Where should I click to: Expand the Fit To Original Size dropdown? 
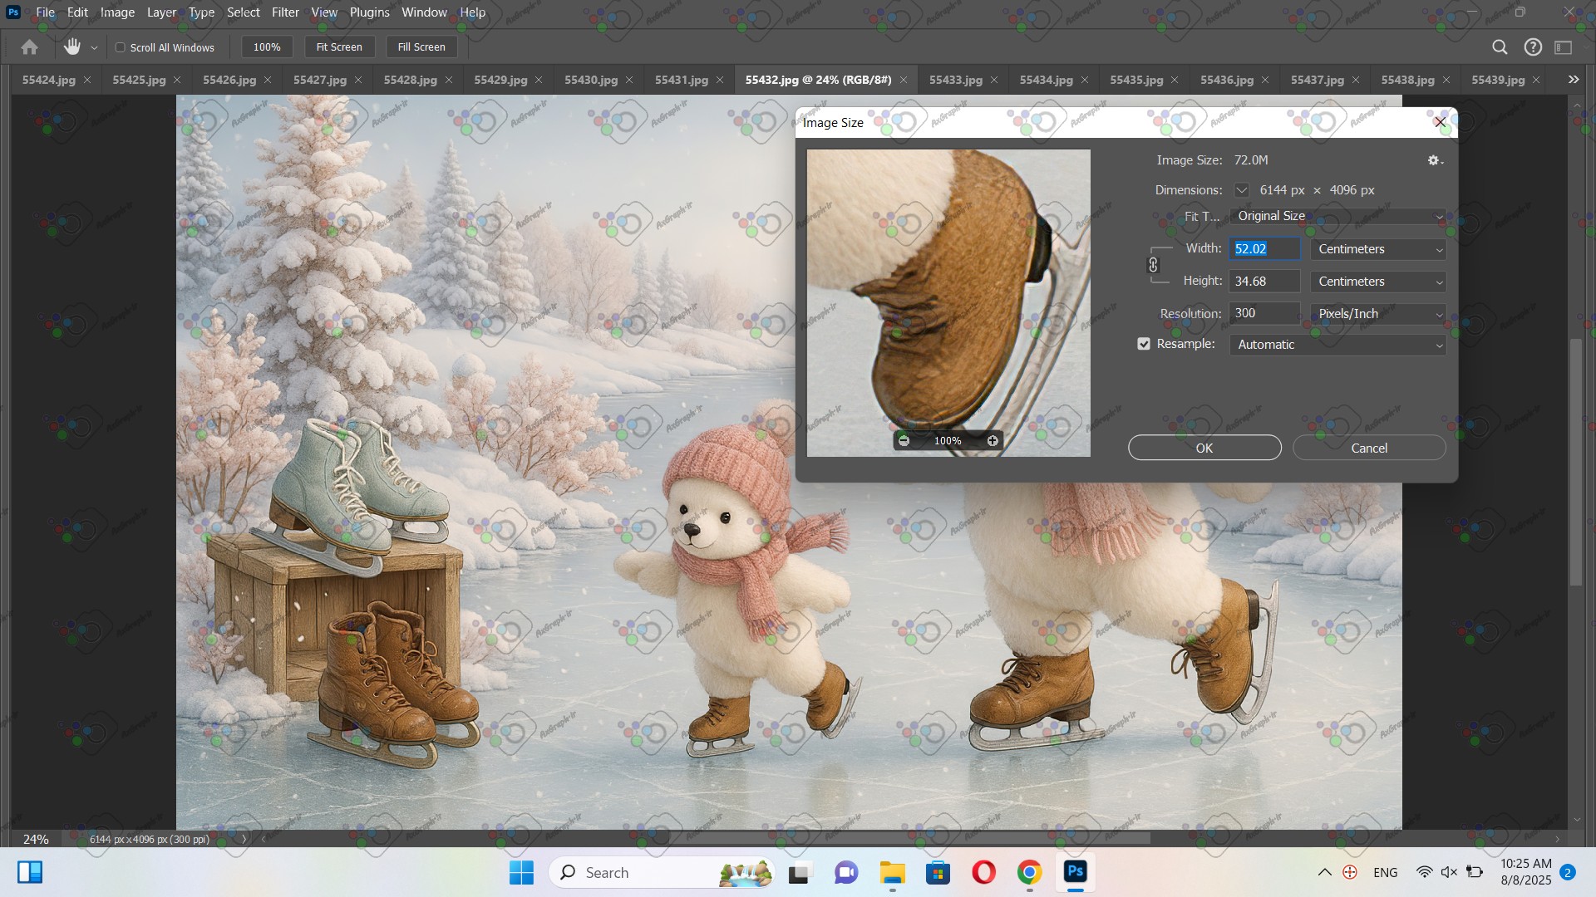click(1337, 216)
